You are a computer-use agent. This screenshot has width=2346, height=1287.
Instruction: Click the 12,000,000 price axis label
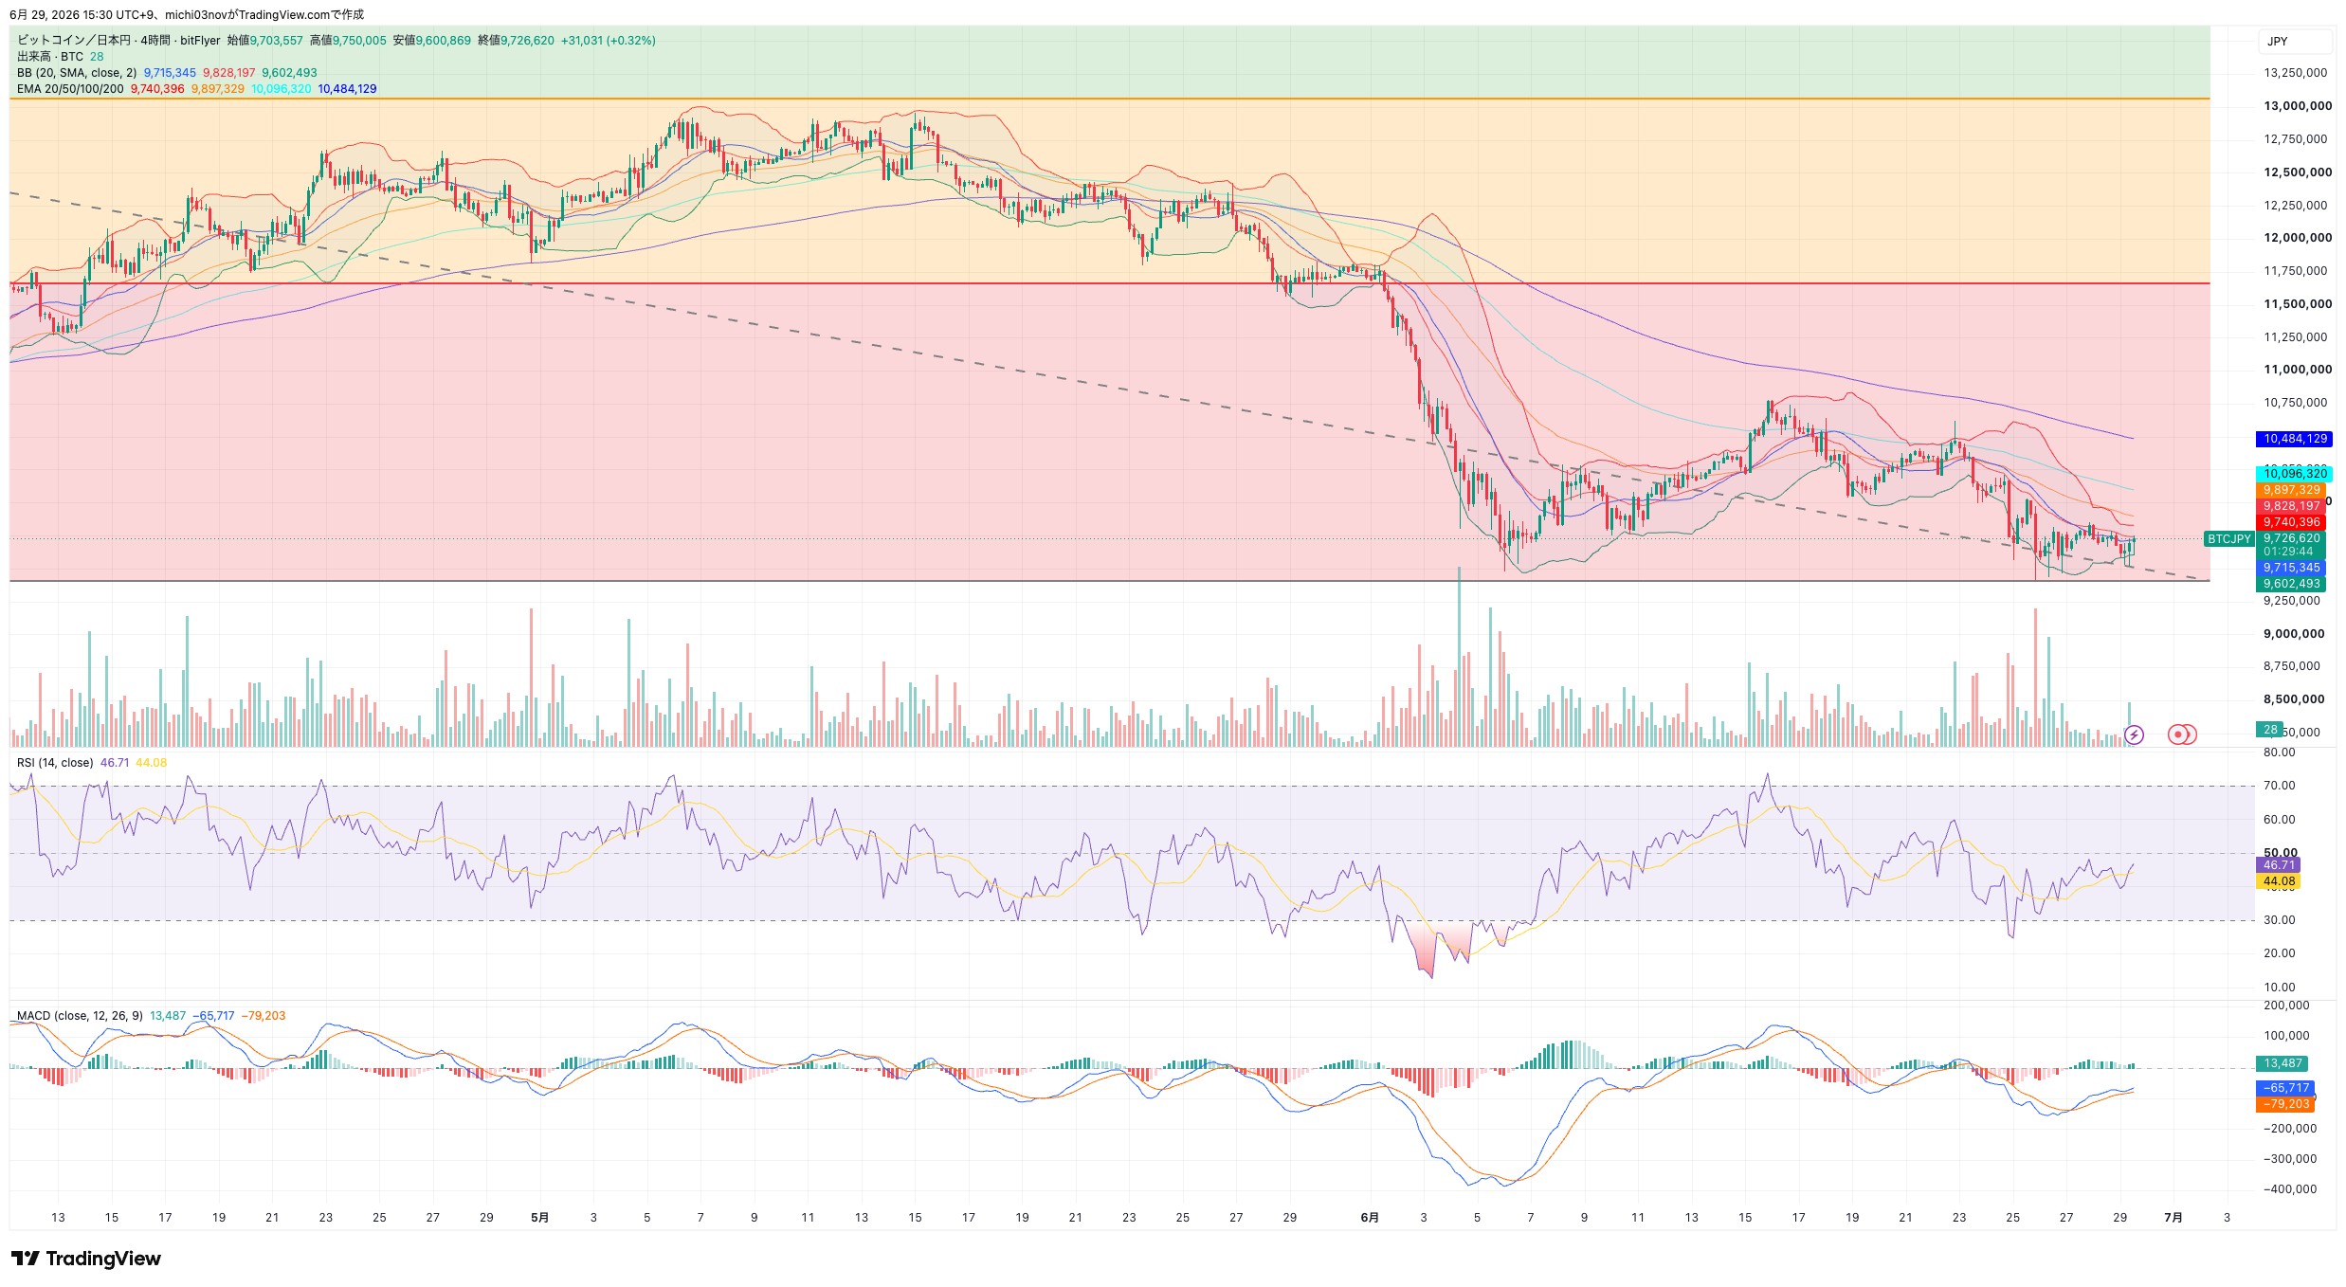2298,238
